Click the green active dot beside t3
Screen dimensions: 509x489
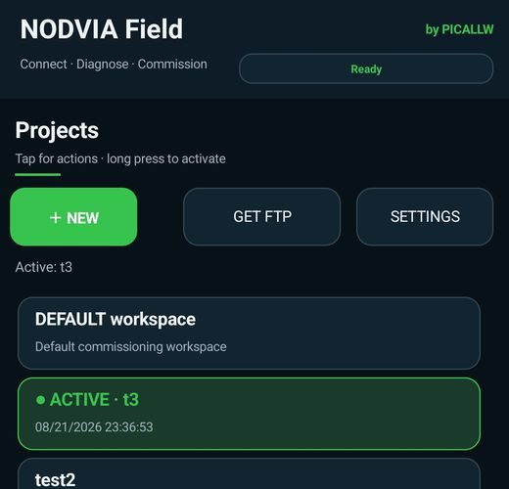coord(41,400)
